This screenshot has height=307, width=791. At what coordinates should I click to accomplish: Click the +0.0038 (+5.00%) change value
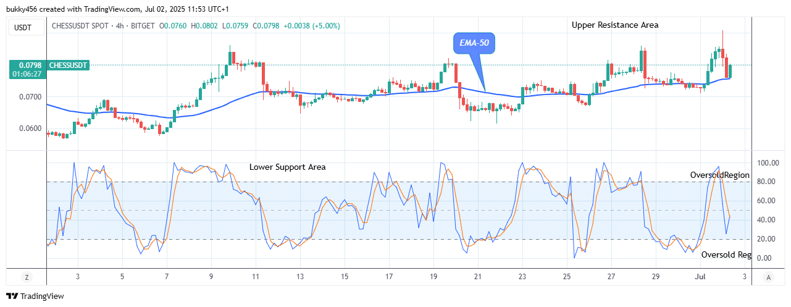pos(312,26)
